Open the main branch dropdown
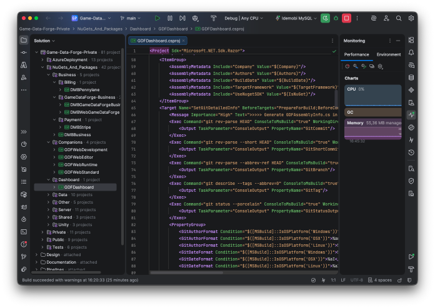 pos(131,18)
